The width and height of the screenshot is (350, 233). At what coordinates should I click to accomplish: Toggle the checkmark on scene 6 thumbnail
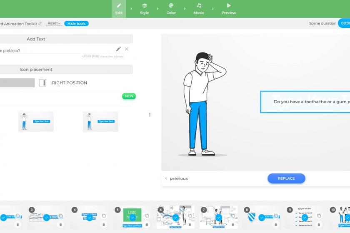175,218
